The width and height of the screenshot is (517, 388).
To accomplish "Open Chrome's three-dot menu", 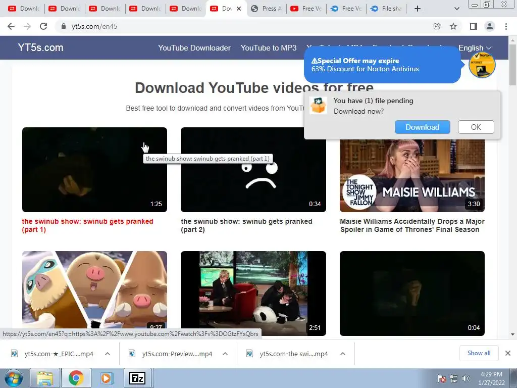I will click(506, 26).
